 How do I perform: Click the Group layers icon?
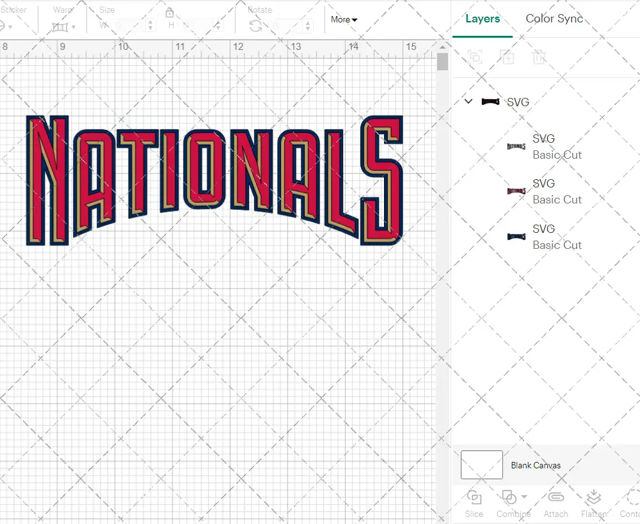click(x=475, y=57)
